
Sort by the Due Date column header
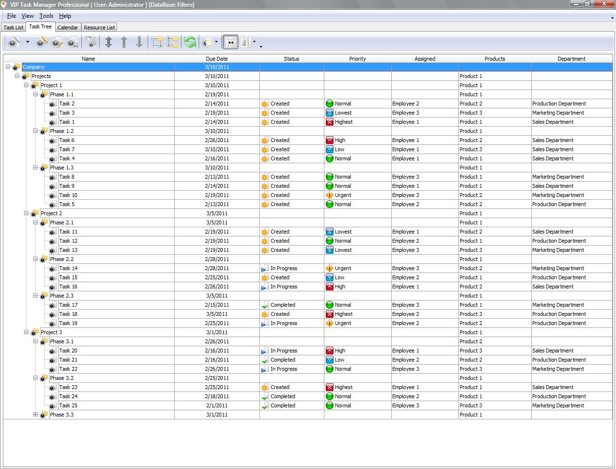click(x=217, y=59)
